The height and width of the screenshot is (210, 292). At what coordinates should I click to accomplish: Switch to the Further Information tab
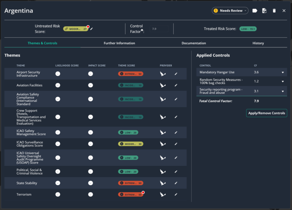119,43
